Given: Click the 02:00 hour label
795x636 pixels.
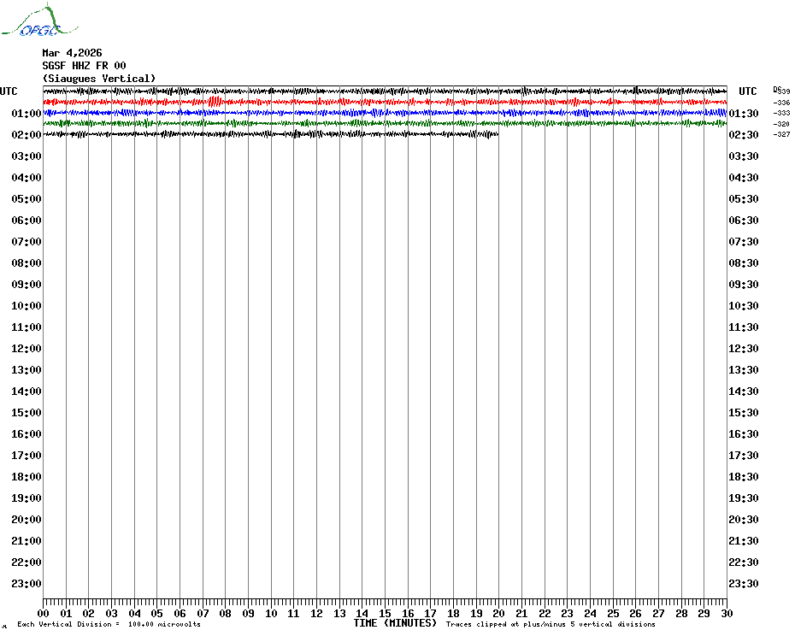Looking at the screenshot, I should pos(26,134).
